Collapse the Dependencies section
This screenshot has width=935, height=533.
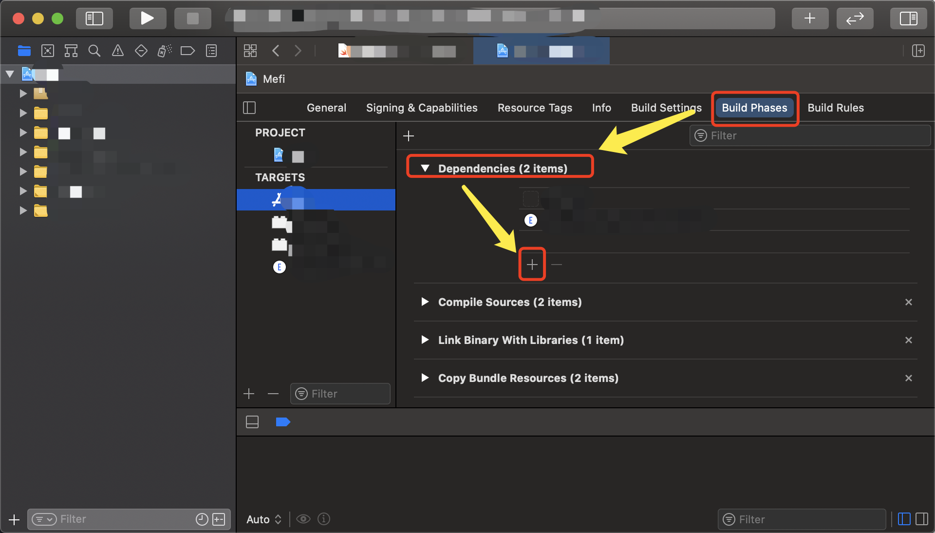(x=425, y=168)
